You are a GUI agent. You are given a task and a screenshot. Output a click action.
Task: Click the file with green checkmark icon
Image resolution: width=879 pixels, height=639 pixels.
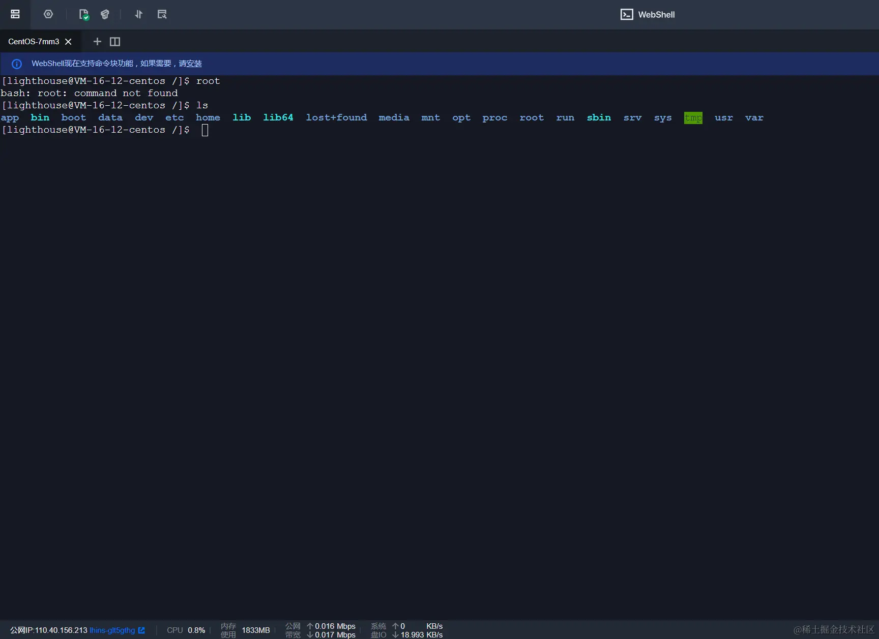point(84,14)
